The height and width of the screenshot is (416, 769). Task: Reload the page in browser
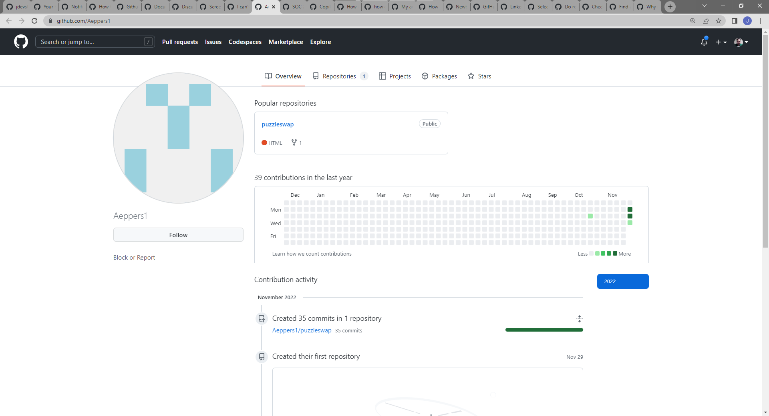34,21
